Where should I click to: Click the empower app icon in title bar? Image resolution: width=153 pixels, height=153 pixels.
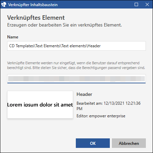point(4,4)
